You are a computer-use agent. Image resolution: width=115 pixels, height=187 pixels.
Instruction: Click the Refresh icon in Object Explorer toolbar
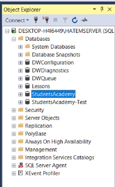75,20
